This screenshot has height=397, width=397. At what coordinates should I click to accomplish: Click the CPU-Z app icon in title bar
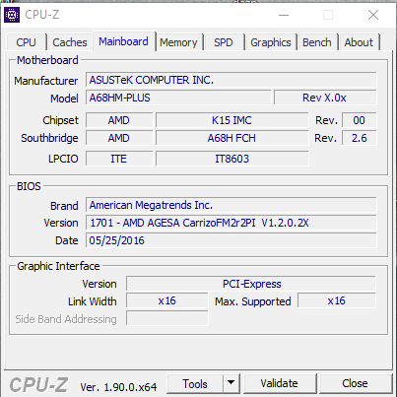[12, 15]
